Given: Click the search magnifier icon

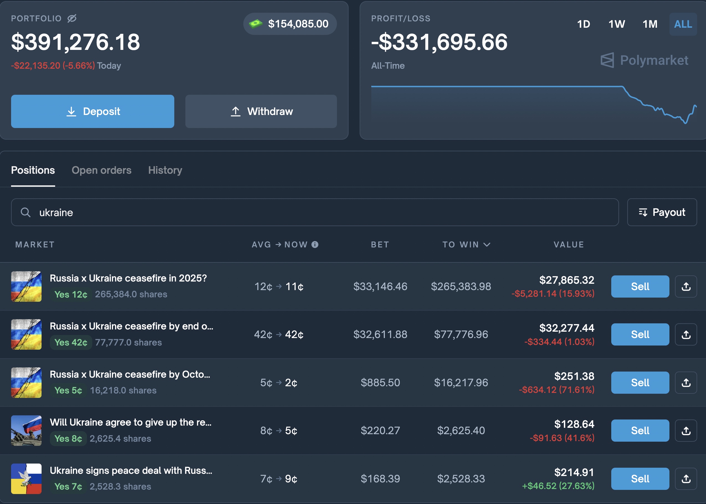Looking at the screenshot, I should (26, 212).
